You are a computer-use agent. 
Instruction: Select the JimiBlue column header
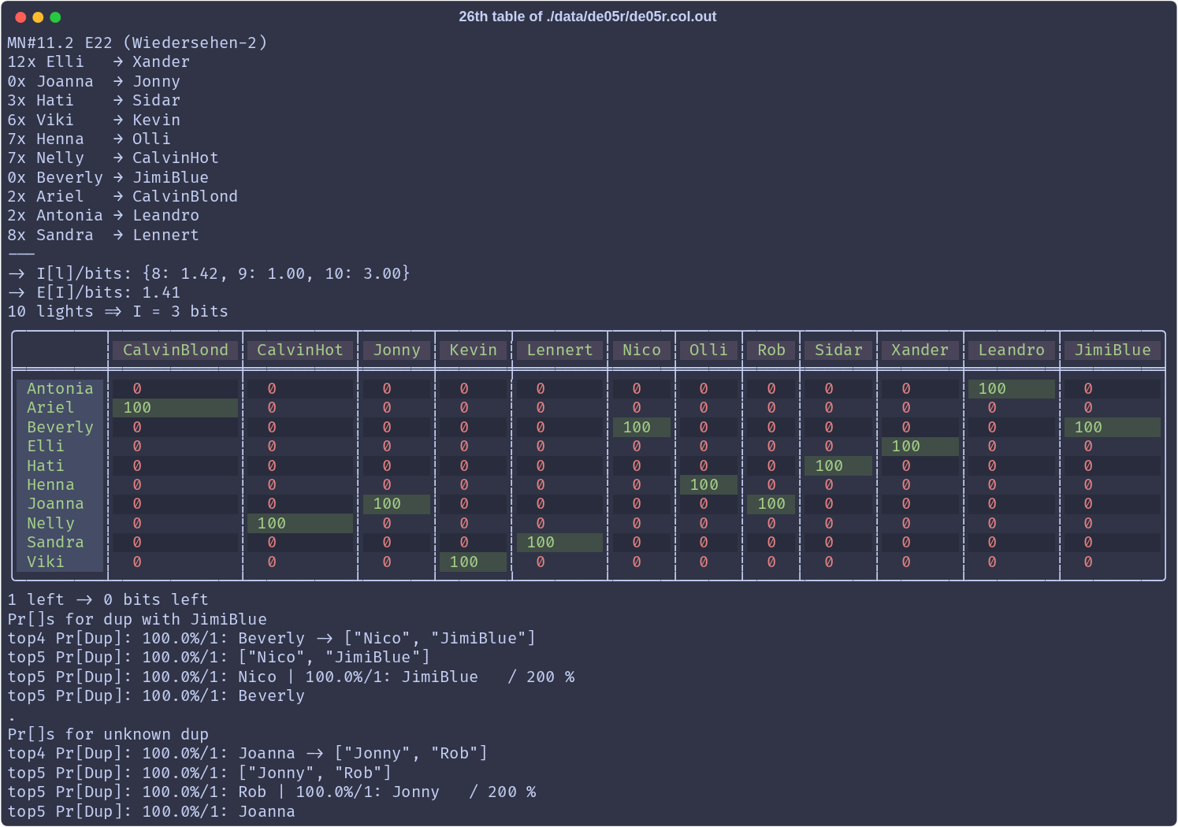coord(1112,350)
